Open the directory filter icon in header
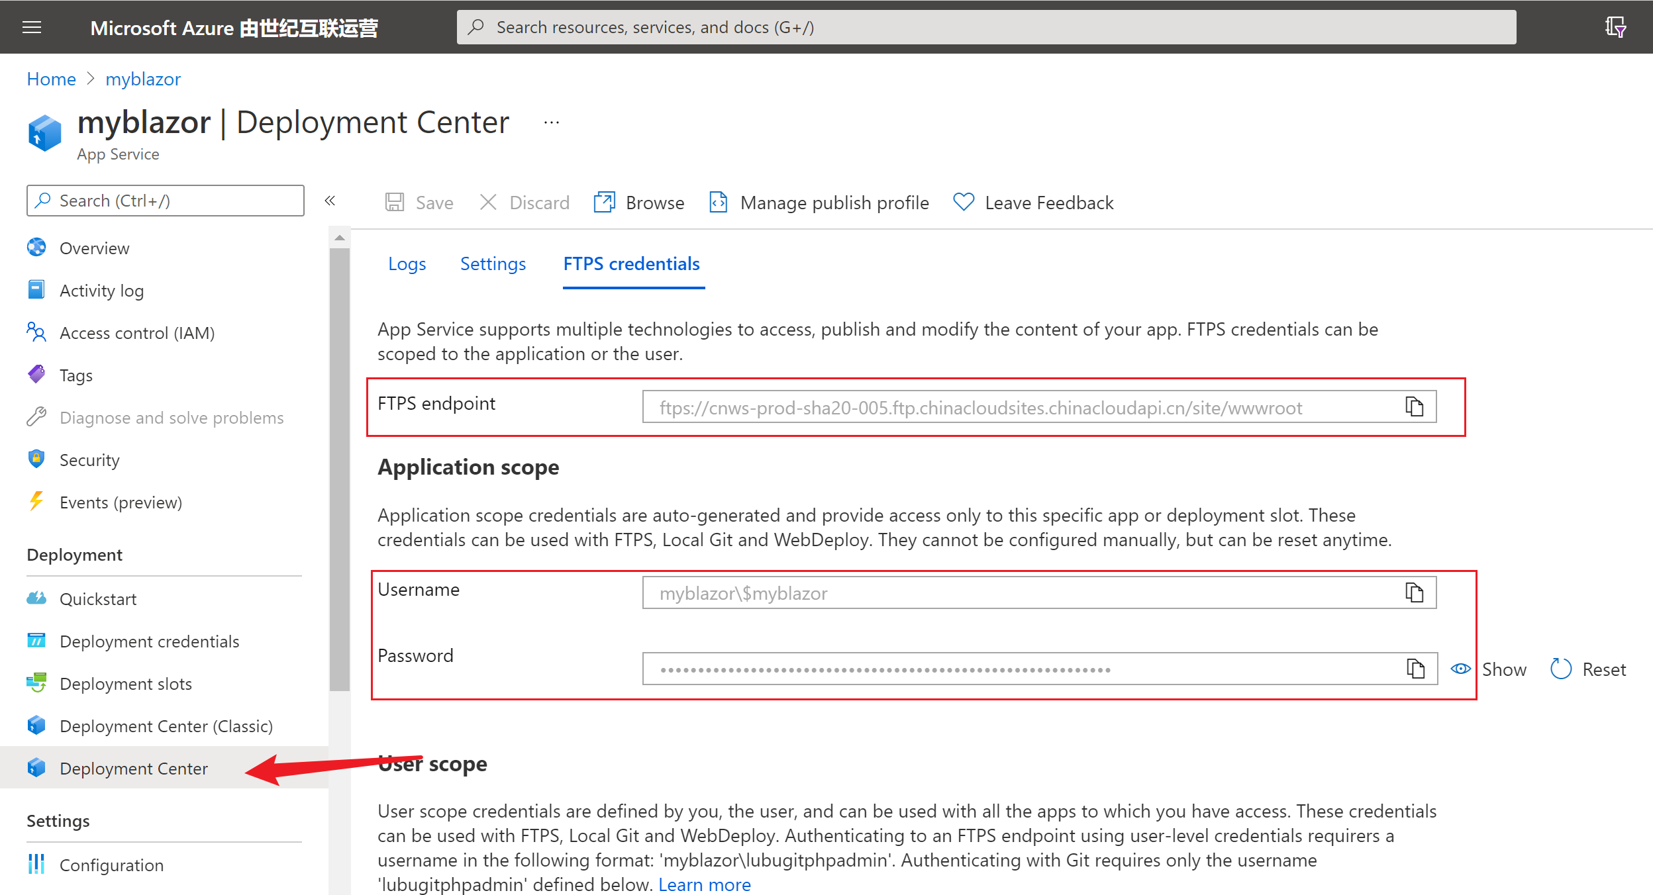The height and width of the screenshot is (895, 1653). coord(1615,27)
